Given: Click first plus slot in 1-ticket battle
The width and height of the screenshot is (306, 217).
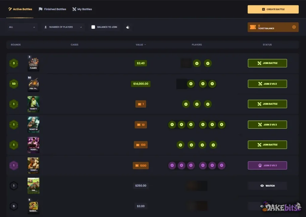Looking at the screenshot, I should (186, 104).
